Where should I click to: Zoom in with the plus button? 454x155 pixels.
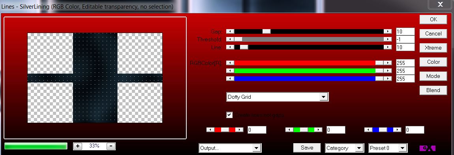tap(78, 146)
